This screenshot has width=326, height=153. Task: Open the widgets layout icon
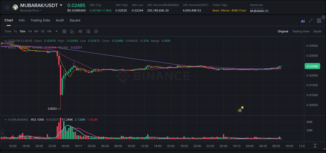pyautogui.click(x=319, y=21)
